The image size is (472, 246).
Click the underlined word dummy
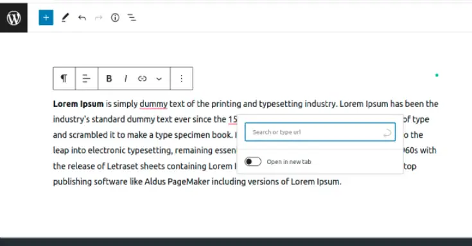click(153, 104)
